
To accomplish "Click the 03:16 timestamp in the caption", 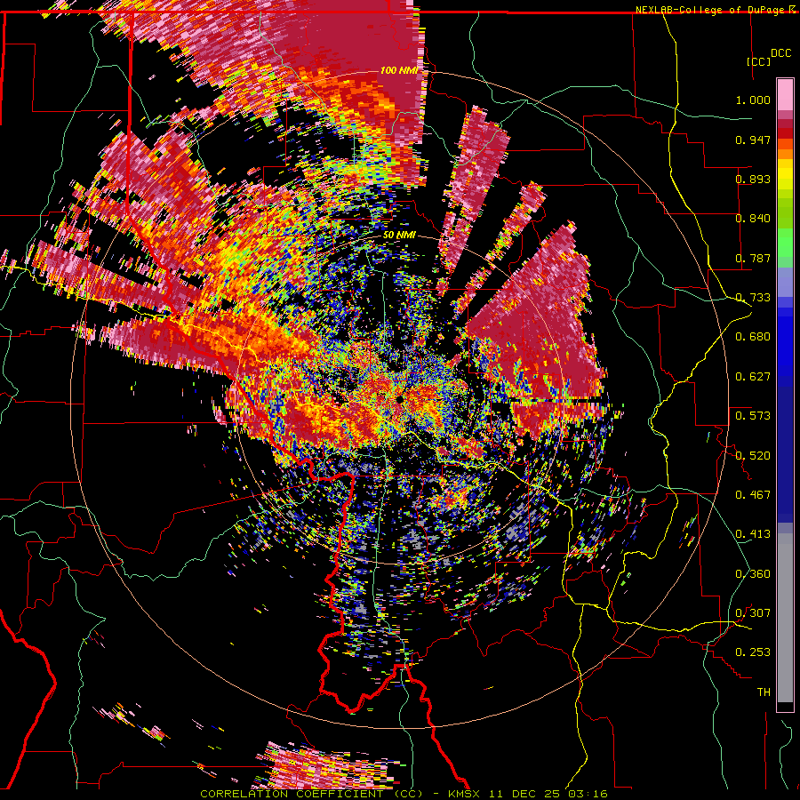I will 587,794.
